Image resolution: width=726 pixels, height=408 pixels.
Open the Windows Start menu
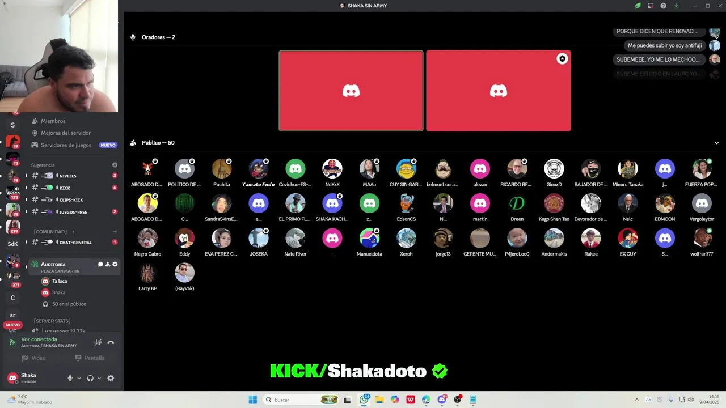tap(253, 399)
